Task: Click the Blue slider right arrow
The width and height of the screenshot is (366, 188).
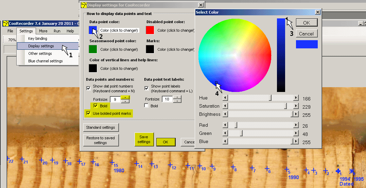Action: tap(296, 141)
